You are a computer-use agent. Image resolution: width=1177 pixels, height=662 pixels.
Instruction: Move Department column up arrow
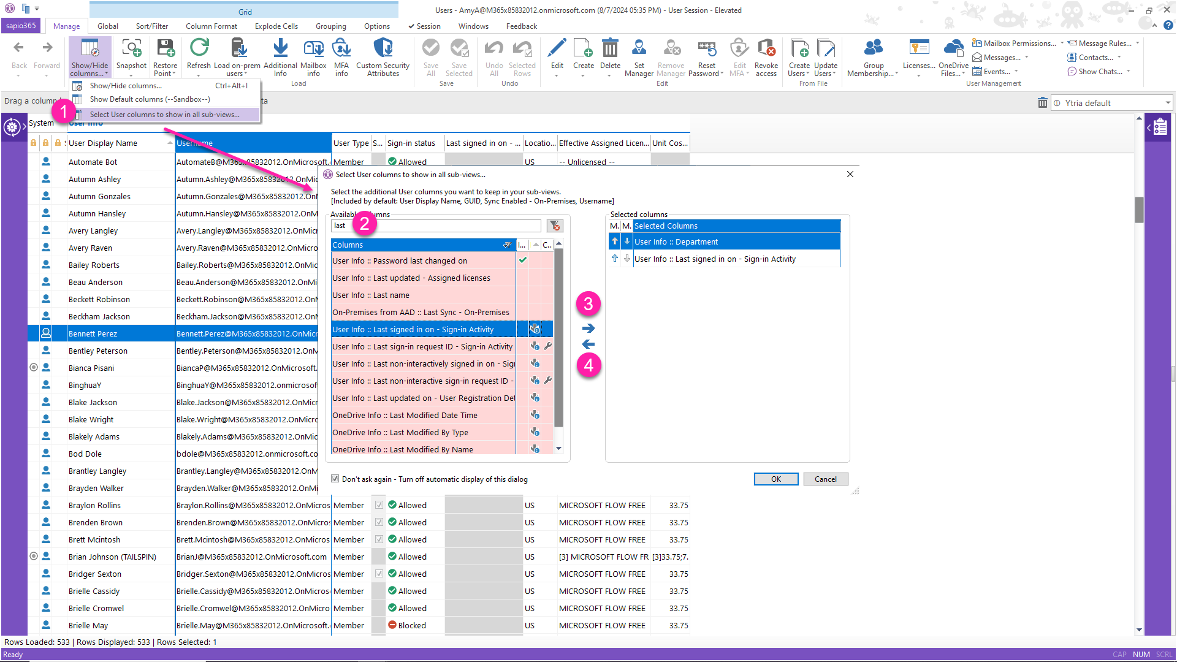click(614, 242)
